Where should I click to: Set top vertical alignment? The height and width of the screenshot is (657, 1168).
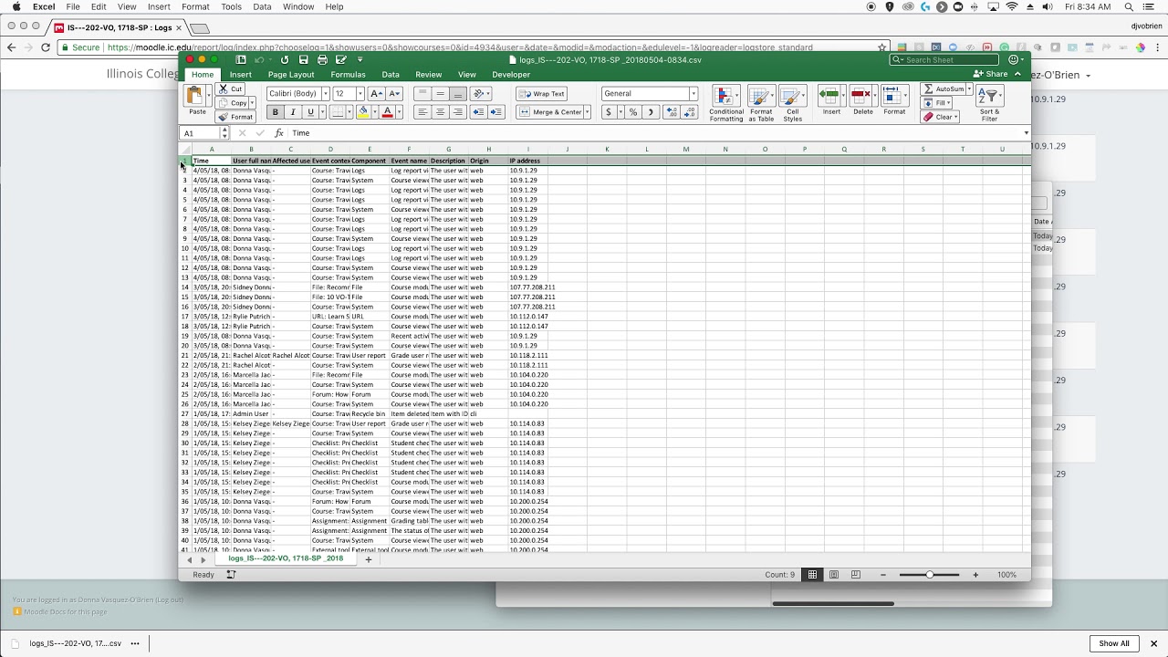pos(422,94)
